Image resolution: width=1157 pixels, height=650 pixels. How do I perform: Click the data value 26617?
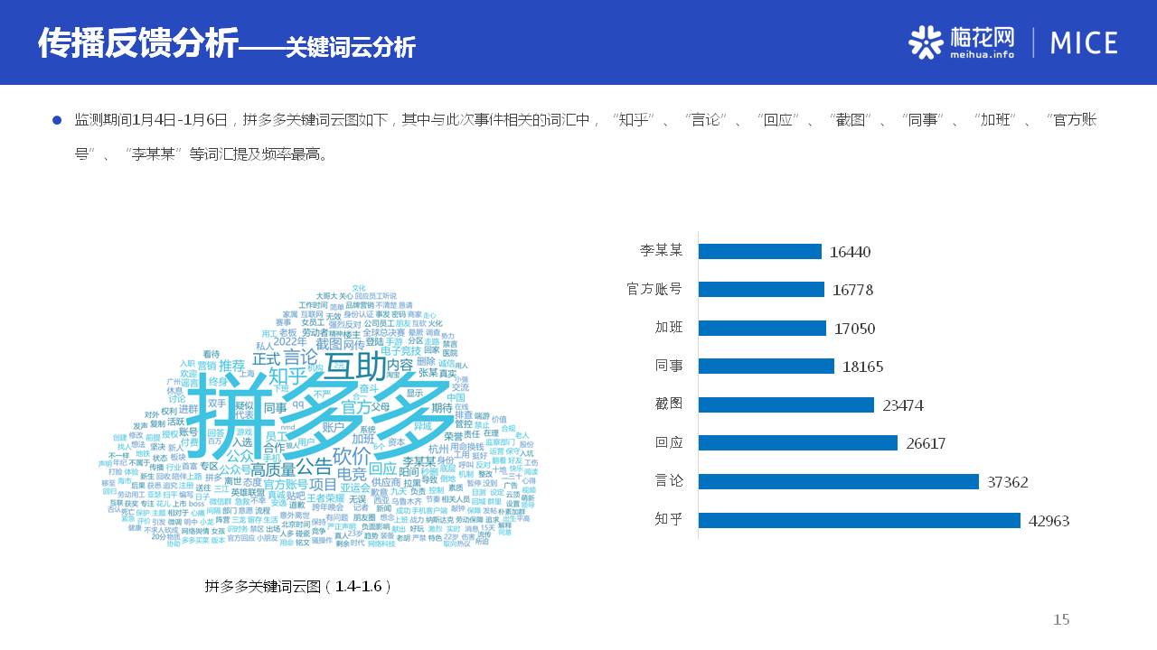pos(926,443)
